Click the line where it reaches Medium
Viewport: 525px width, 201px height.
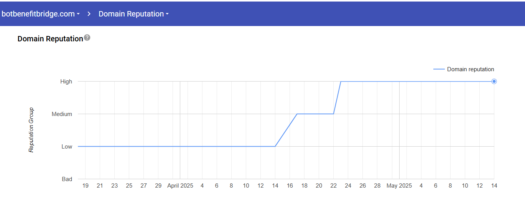point(297,114)
